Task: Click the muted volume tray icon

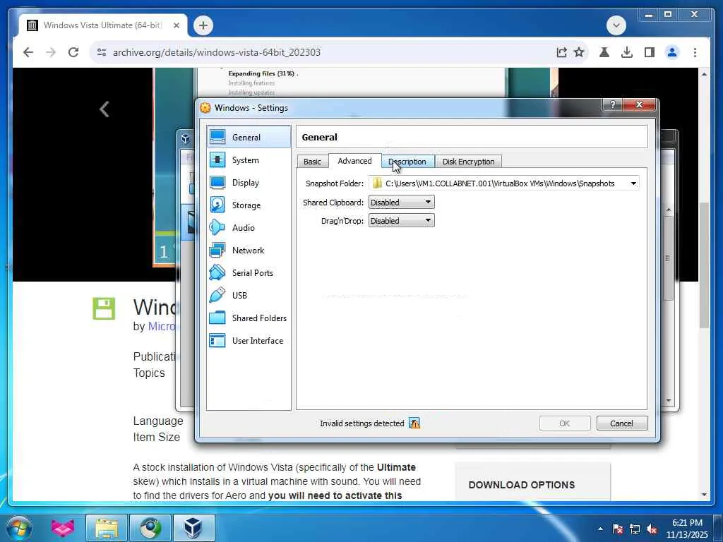Action: (652, 529)
